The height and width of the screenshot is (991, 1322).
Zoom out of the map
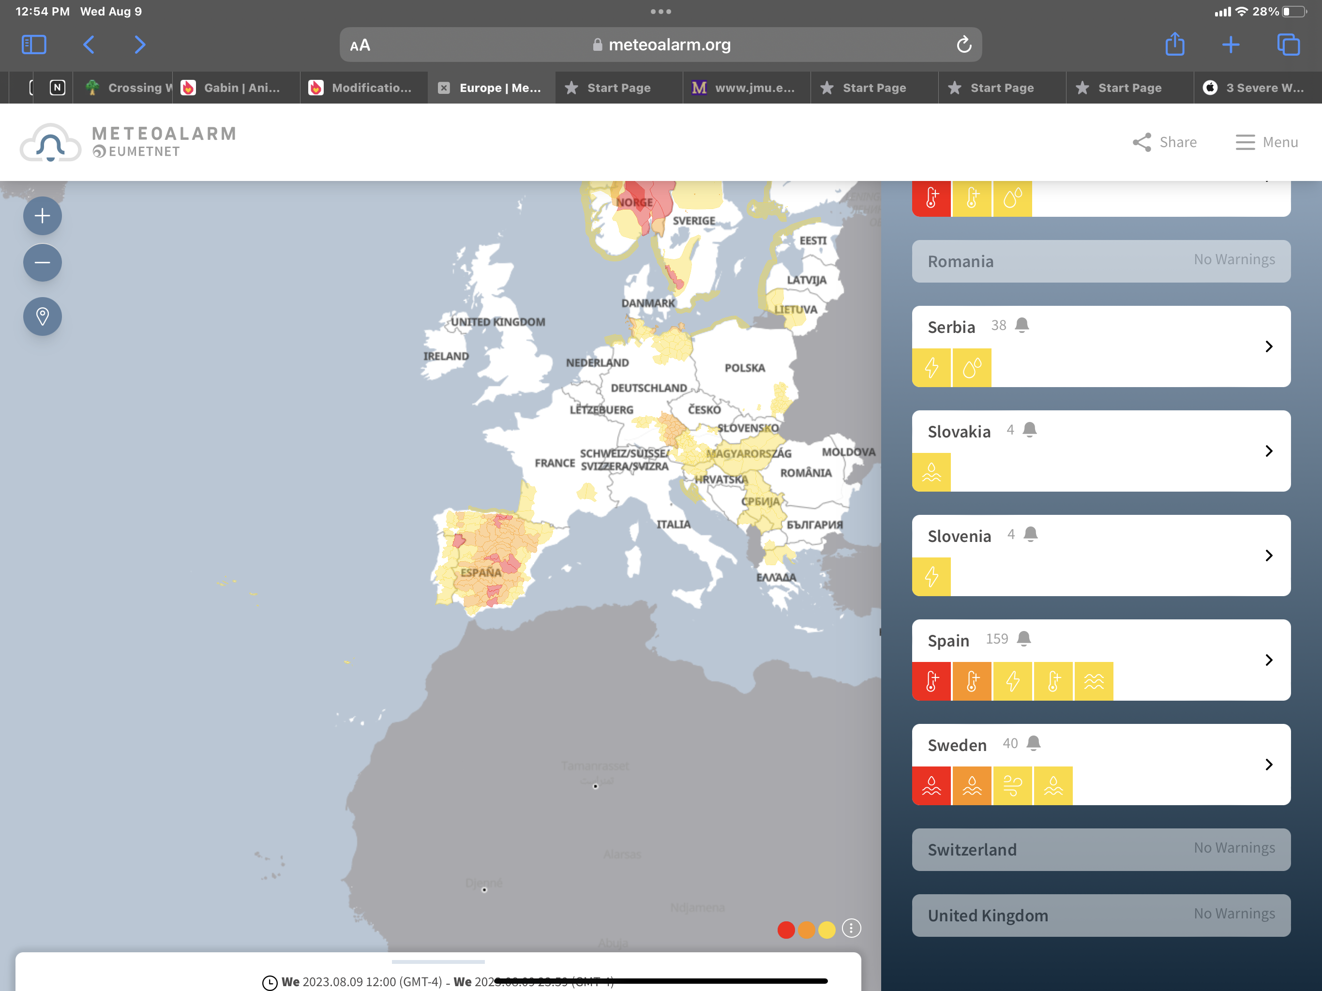point(43,262)
